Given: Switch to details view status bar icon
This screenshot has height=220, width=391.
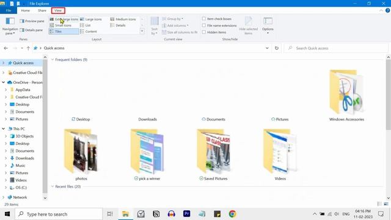Looking at the screenshot, I should [379, 204].
